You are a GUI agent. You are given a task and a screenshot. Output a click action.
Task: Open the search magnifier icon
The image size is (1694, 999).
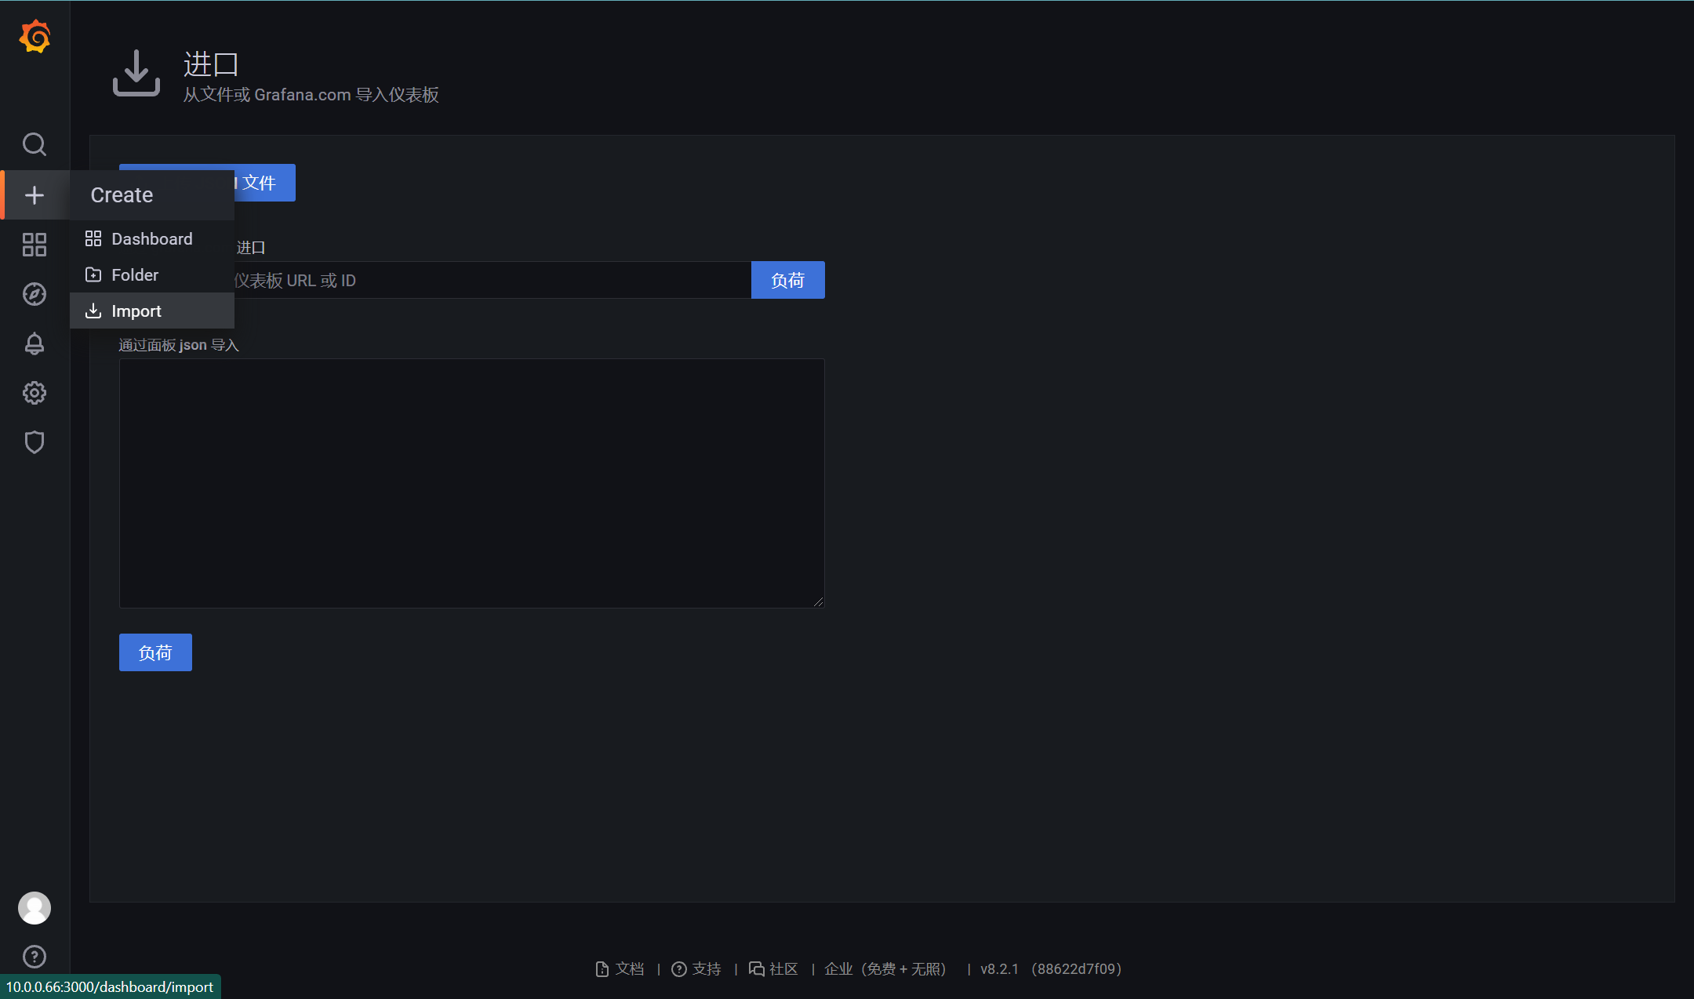[35, 144]
